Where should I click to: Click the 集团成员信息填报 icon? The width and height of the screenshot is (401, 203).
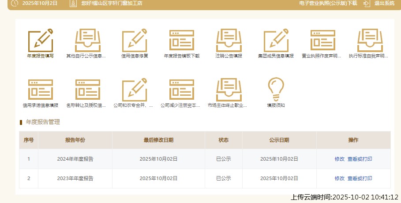tap(276, 41)
